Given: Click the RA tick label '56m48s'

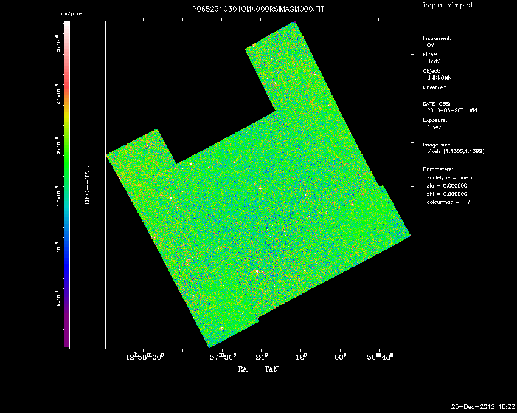Looking at the screenshot, I should (380, 357).
